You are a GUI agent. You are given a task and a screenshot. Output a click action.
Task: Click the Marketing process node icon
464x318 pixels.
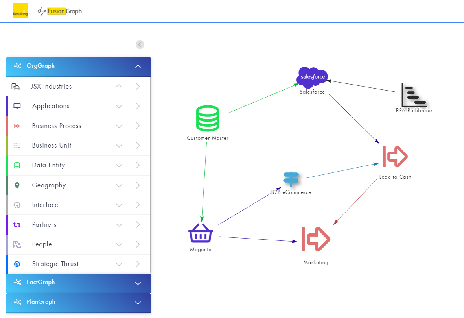(316, 239)
